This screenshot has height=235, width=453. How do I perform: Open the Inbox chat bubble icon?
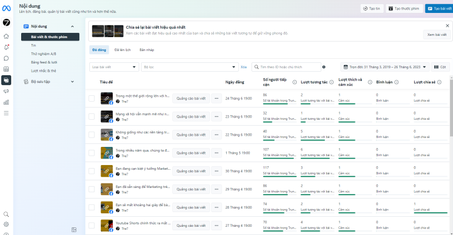[6, 58]
